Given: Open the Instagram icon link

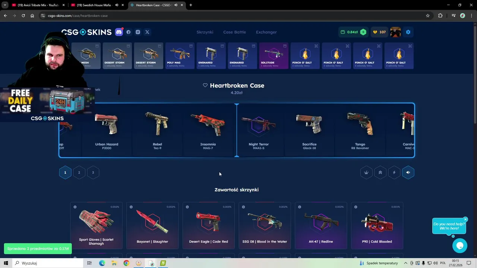Looking at the screenshot, I should tap(138, 32).
